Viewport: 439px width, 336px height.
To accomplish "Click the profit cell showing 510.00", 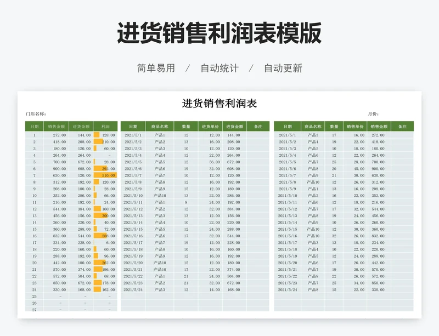I will click(x=105, y=175).
